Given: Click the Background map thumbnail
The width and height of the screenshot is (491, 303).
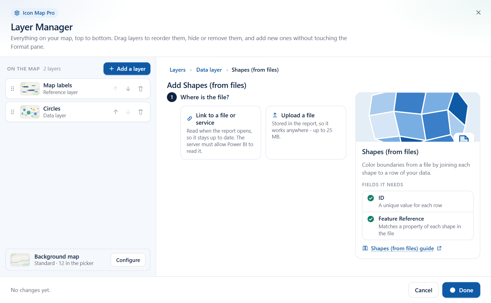Looking at the screenshot, I should (x=20, y=260).
